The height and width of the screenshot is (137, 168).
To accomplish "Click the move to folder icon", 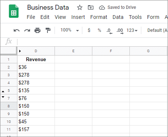I will (x=90, y=7).
